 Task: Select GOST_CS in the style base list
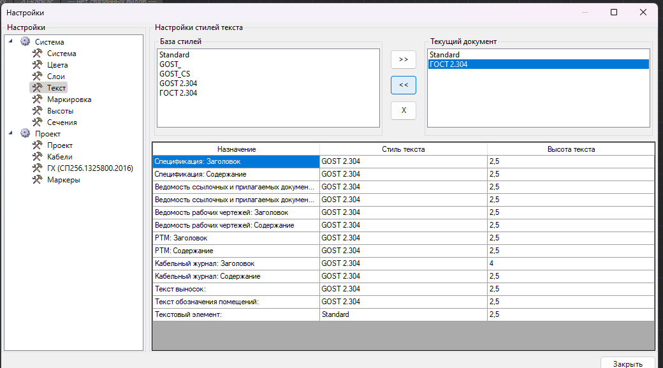coord(174,74)
